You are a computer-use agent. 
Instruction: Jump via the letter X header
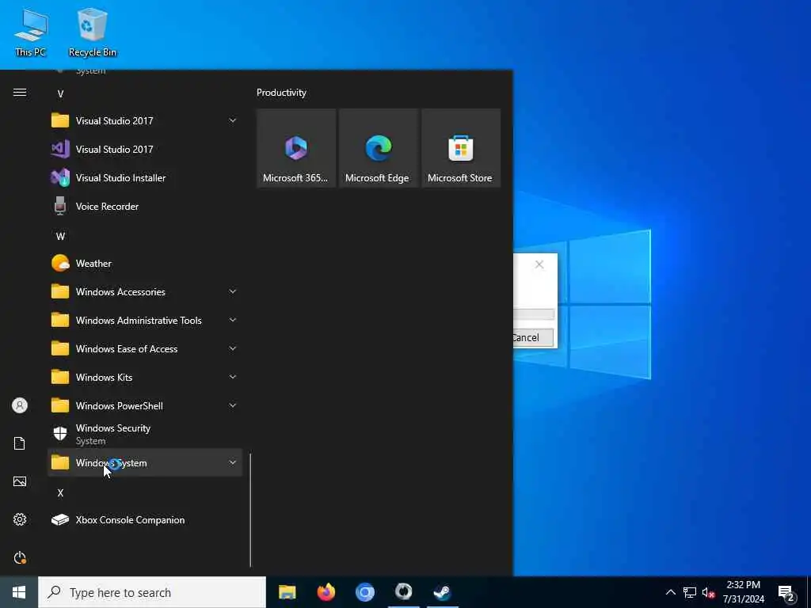pyautogui.click(x=60, y=492)
